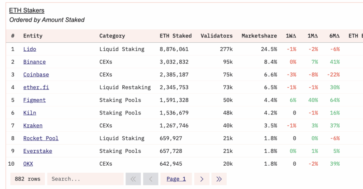This screenshot has width=363, height=189.
Task: Click Coinbase's 6.6% marketshare cell
Action: point(270,75)
